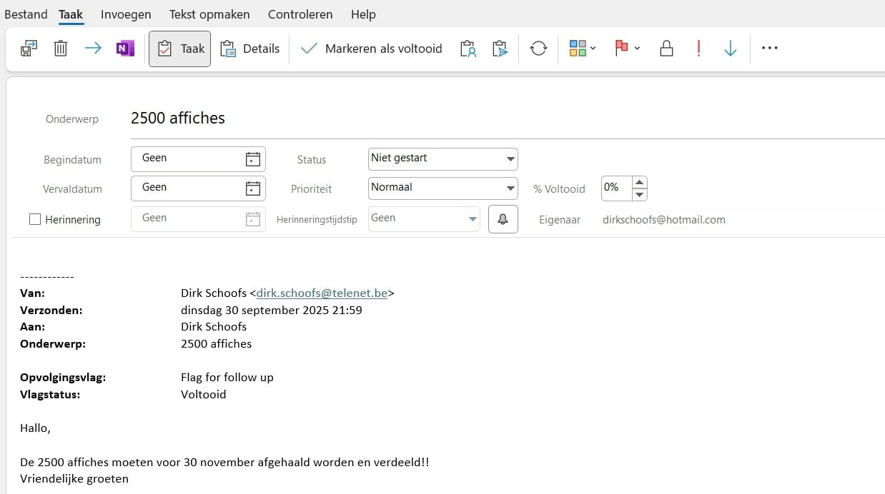Delete the task with trash icon

pos(61,49)
